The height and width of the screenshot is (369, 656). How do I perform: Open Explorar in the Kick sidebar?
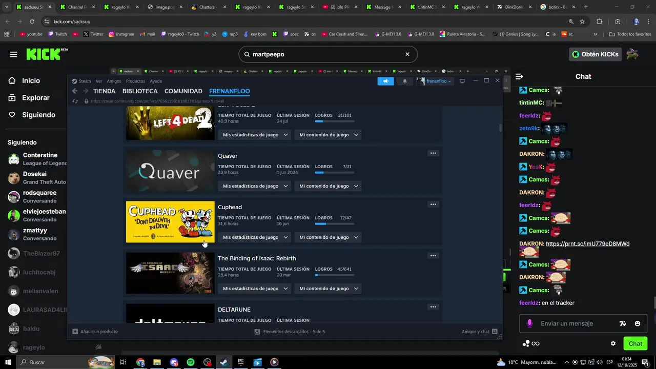tap(36, 98)
